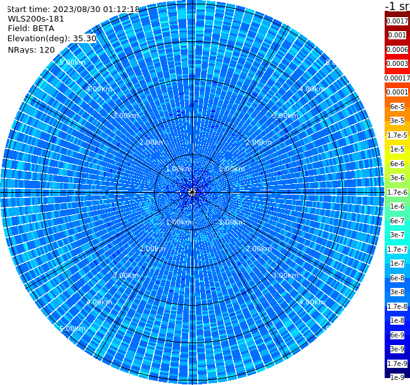Select the lower-left 3.00km ring label
Viewport: 410px width, 385px height.
[125, 275]
